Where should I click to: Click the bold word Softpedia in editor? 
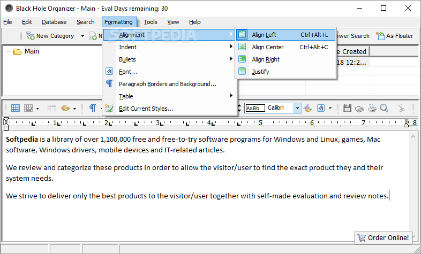[x=22, y=140]
